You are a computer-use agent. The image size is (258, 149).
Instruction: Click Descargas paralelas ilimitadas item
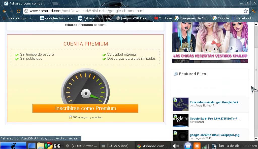132,59
